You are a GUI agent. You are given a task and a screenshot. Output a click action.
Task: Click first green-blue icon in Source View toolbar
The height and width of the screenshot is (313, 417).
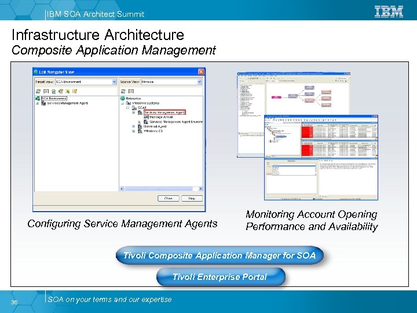pos(123,92)
